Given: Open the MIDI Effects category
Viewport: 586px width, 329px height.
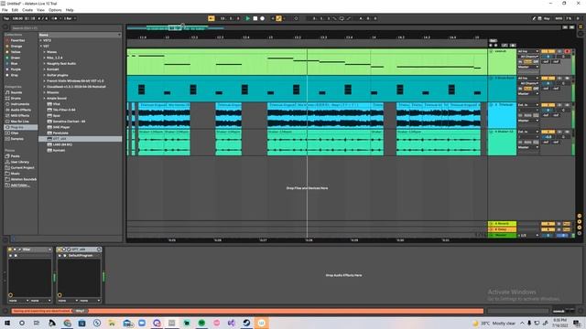Looking at the screenshot, I should point(20,116).
